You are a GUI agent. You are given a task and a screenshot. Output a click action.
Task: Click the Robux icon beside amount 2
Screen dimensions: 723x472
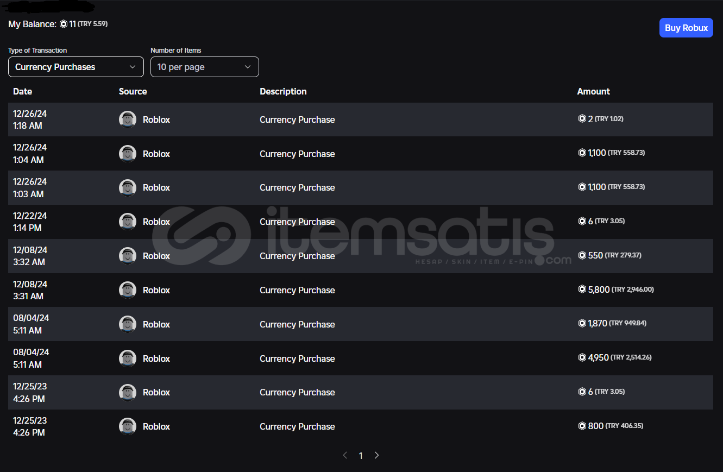[582, 118]
